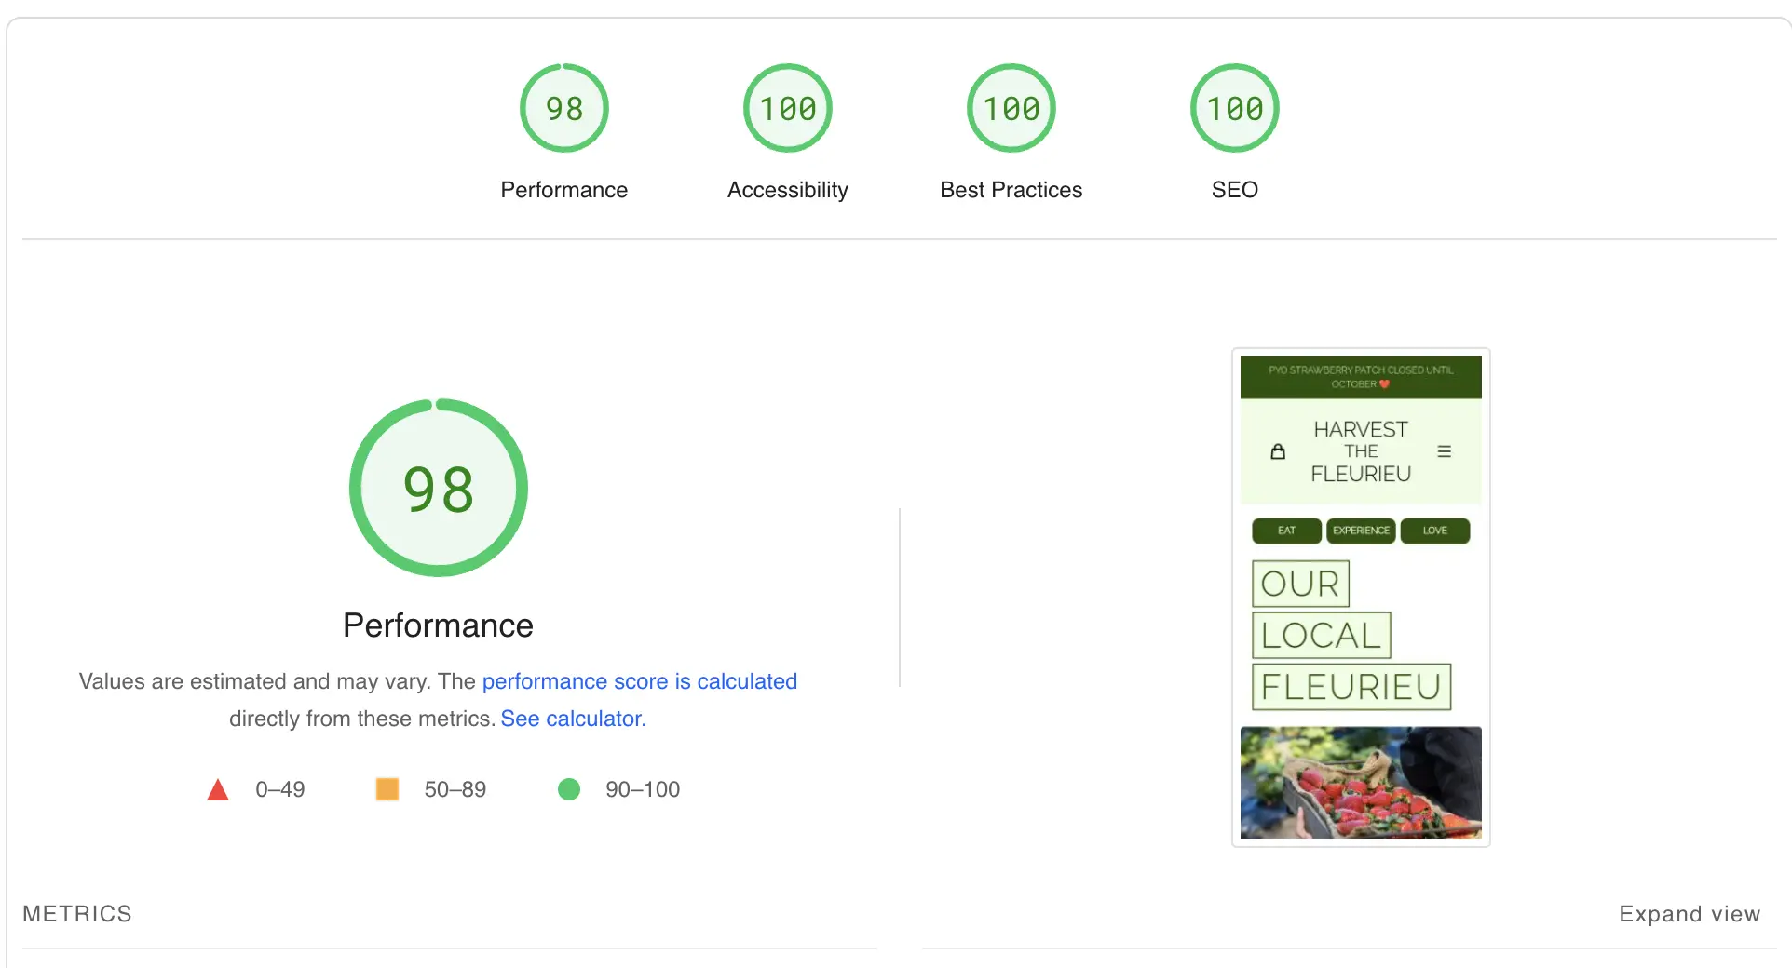Click the Accessibility label under the gauge
The height and width of the screenshot is (968, 1792).
(x=788, y=190)
